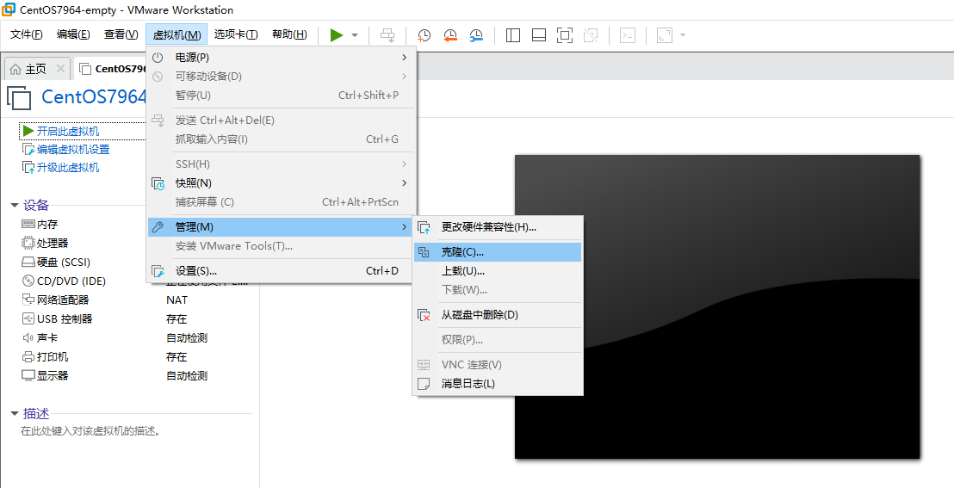This screenshot has height=488, width=954.
Task: Expand the 快照(N) submenu
Action: click(281, 183)
